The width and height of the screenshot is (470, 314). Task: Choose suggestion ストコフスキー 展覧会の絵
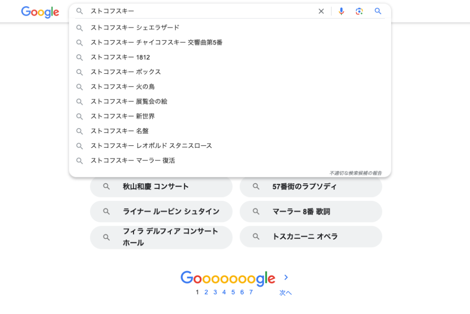point(129,101)
